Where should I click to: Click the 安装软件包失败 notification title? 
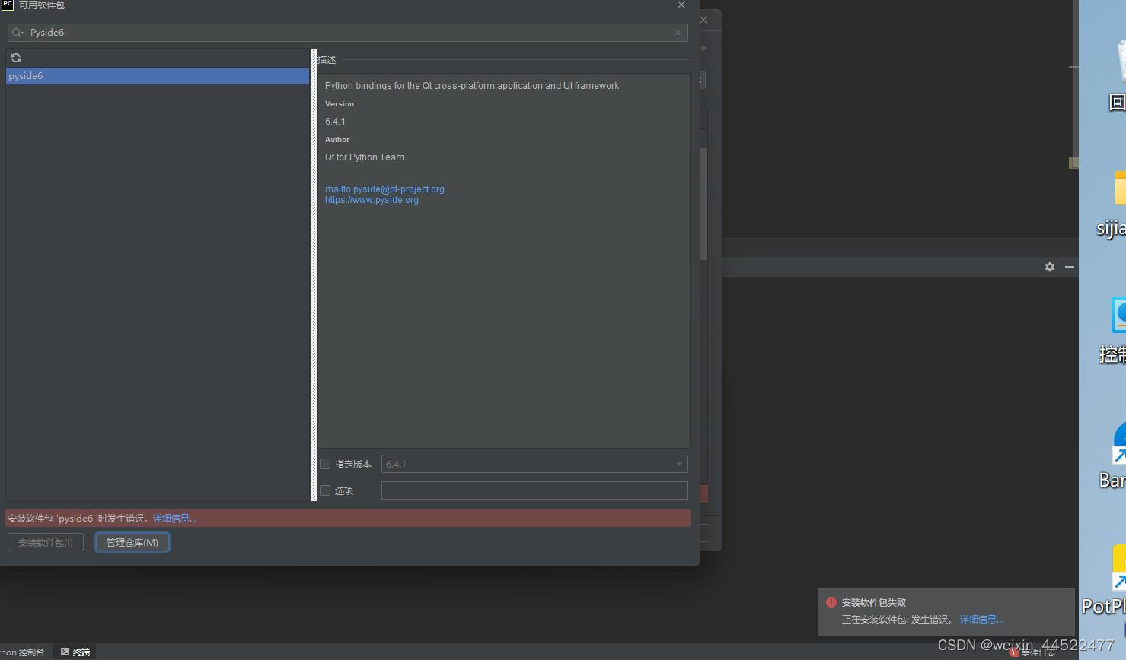[x=874, y=602]
